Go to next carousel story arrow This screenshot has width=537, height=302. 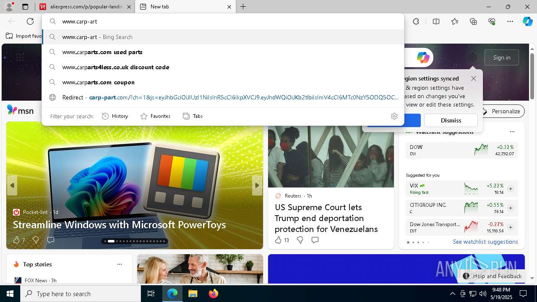pyautogui.click(x=257, y=185)
